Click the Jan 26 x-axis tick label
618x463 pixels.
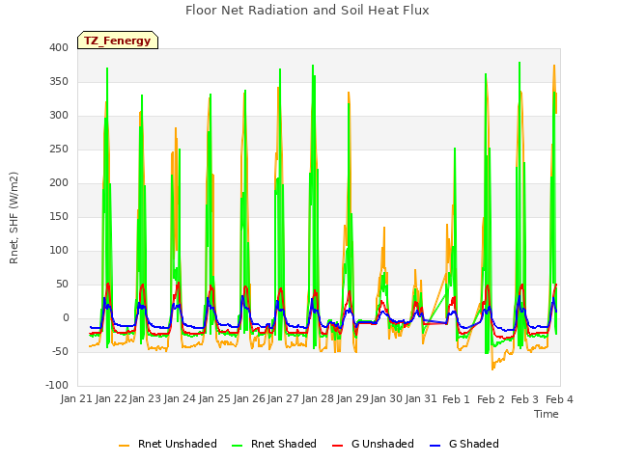click(x=249, y=399)
